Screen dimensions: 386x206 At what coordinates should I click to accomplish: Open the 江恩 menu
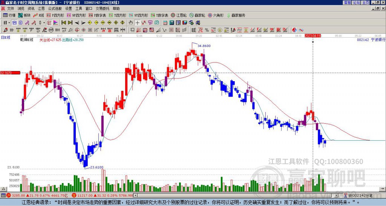pyautogui.click(x=41, y=9)
